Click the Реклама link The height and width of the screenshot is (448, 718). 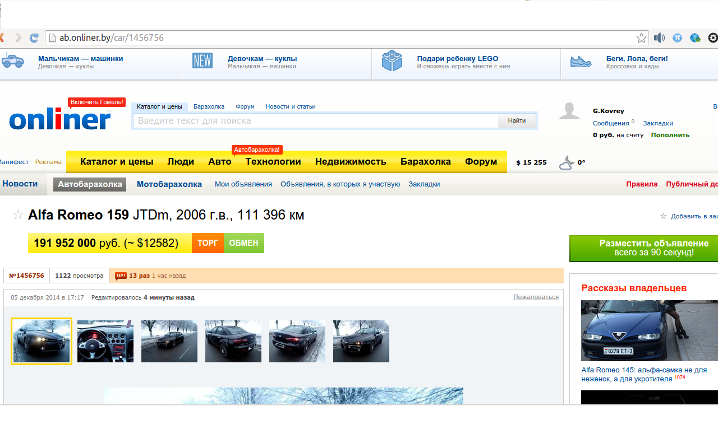point(48,162)
